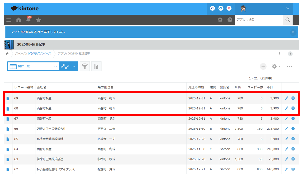Open the app settings gear dropdown
Viewport: 305px width, 177px height.
point(276,66)
